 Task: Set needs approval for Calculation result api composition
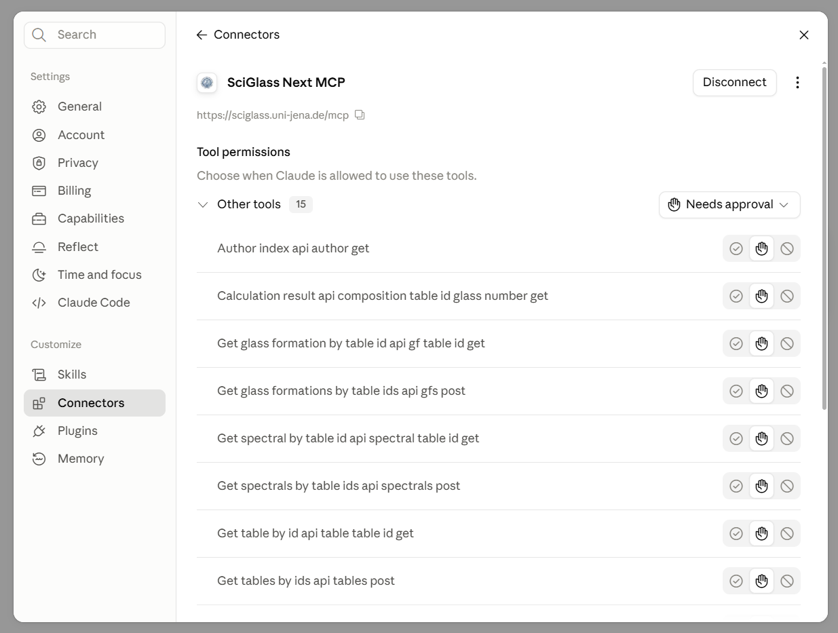tap(761, 296)
